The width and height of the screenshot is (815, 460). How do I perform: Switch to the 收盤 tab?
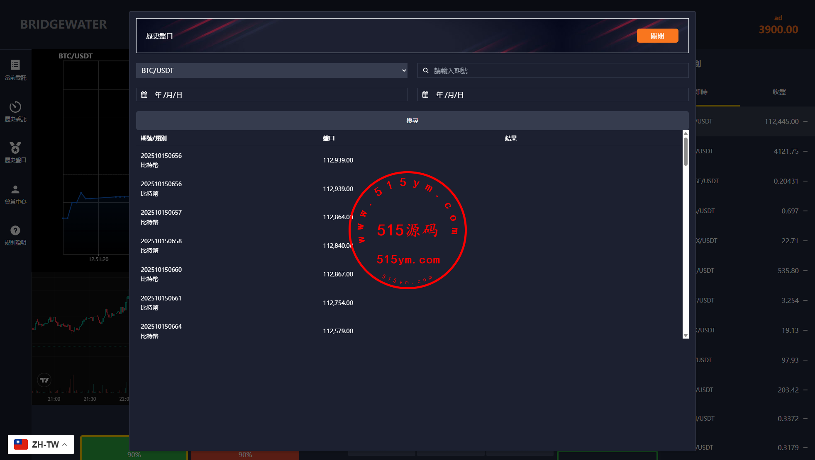pyautogui.click(x=779, y=92)
